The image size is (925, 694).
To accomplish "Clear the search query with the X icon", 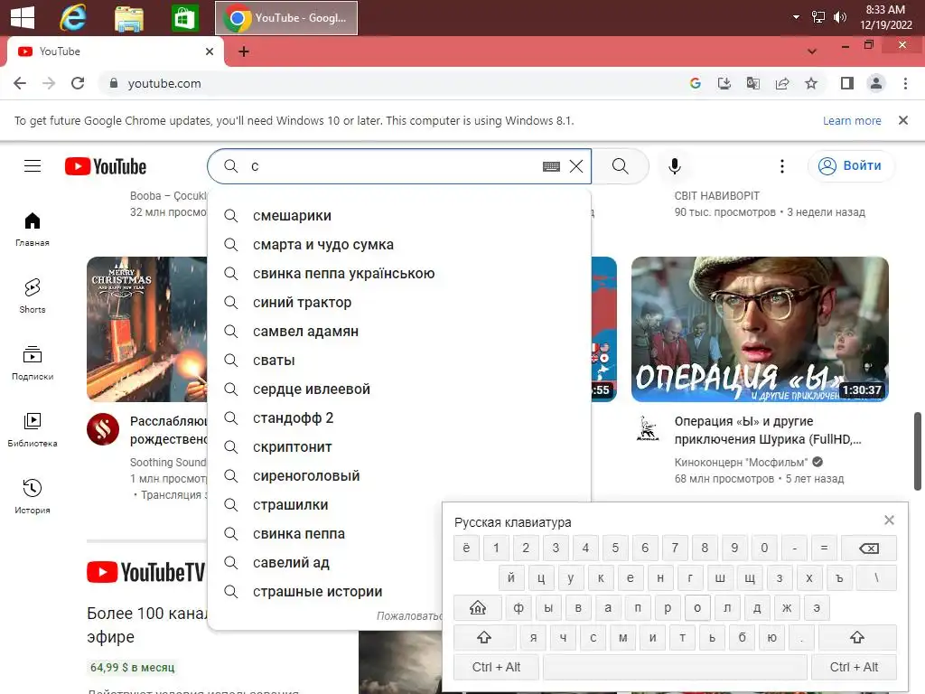I will pyautogui.click(x=576, y=166).
